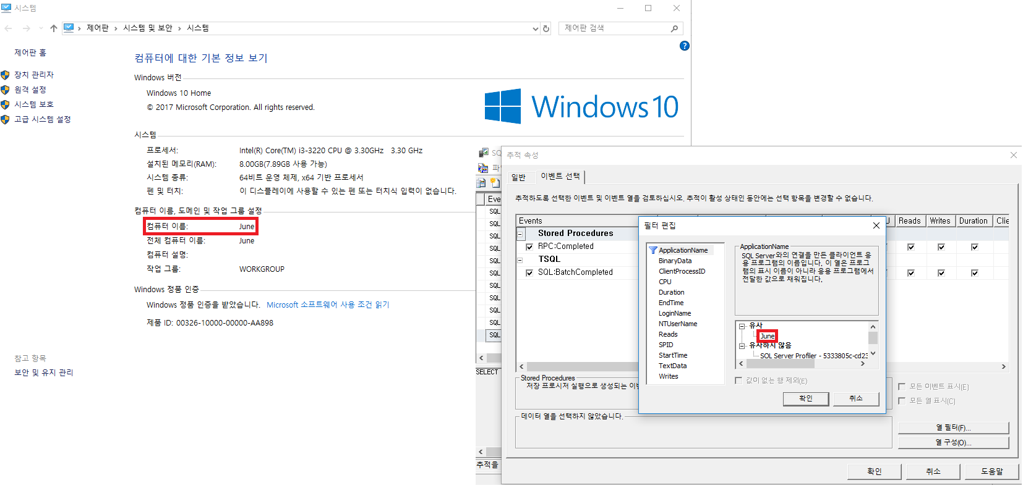Uncheck the RPC:Completed event checkbox
This screenshot has height=488, width=1023.
(x=529, y=246)
